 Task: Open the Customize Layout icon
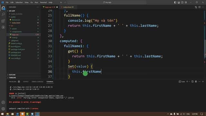click(x=186, y=2)
